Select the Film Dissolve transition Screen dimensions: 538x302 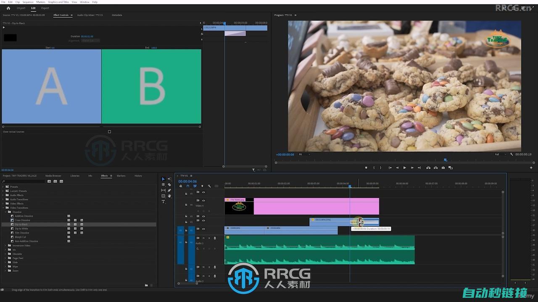coord(22,233)
